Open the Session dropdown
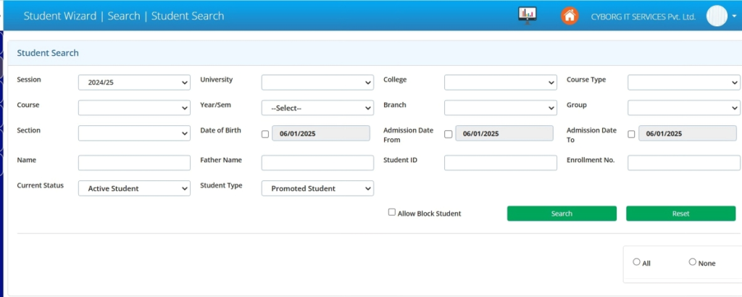742x297 pixels. tap(134, 83)
